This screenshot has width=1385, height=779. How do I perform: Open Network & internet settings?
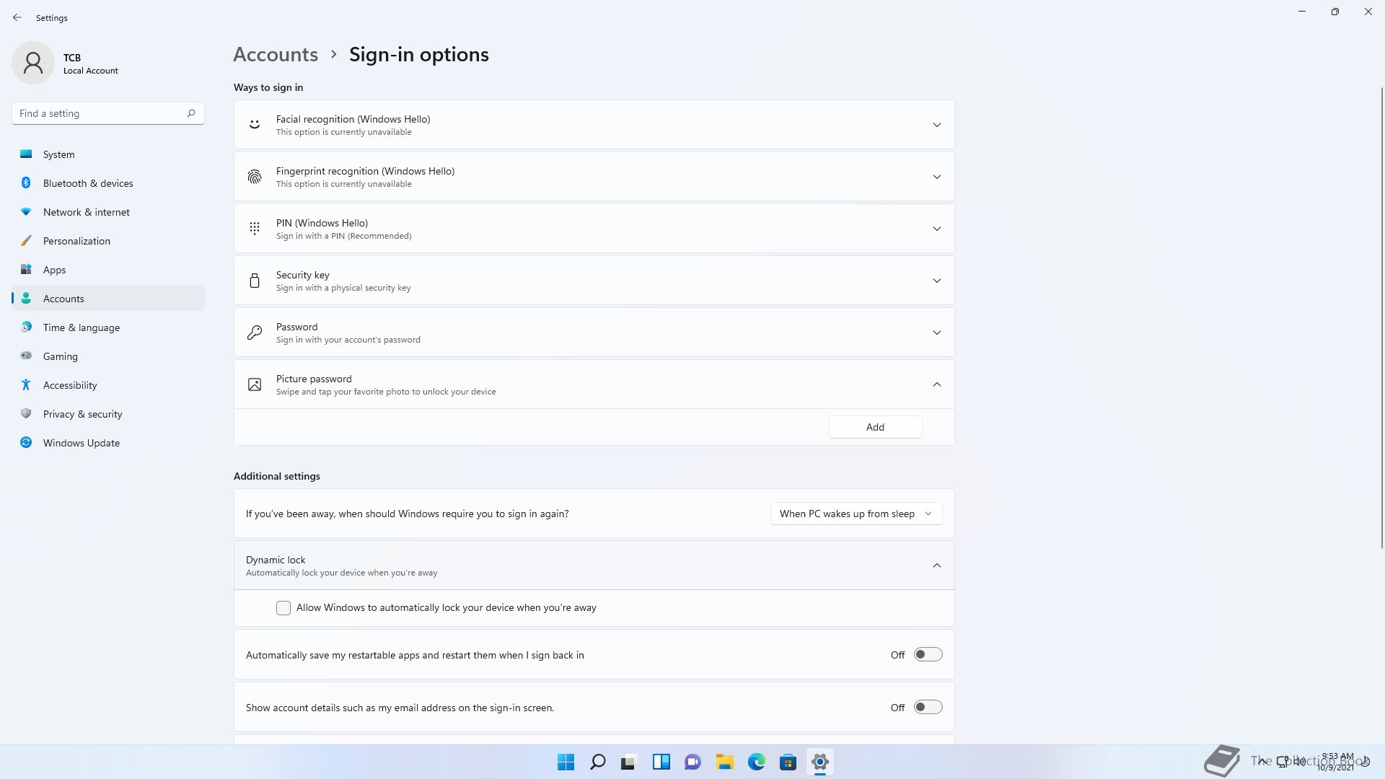coord(108,212)
